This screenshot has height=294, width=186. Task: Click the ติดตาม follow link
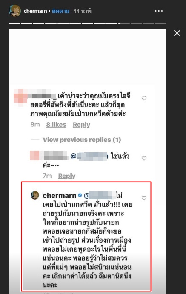point(61,11)
